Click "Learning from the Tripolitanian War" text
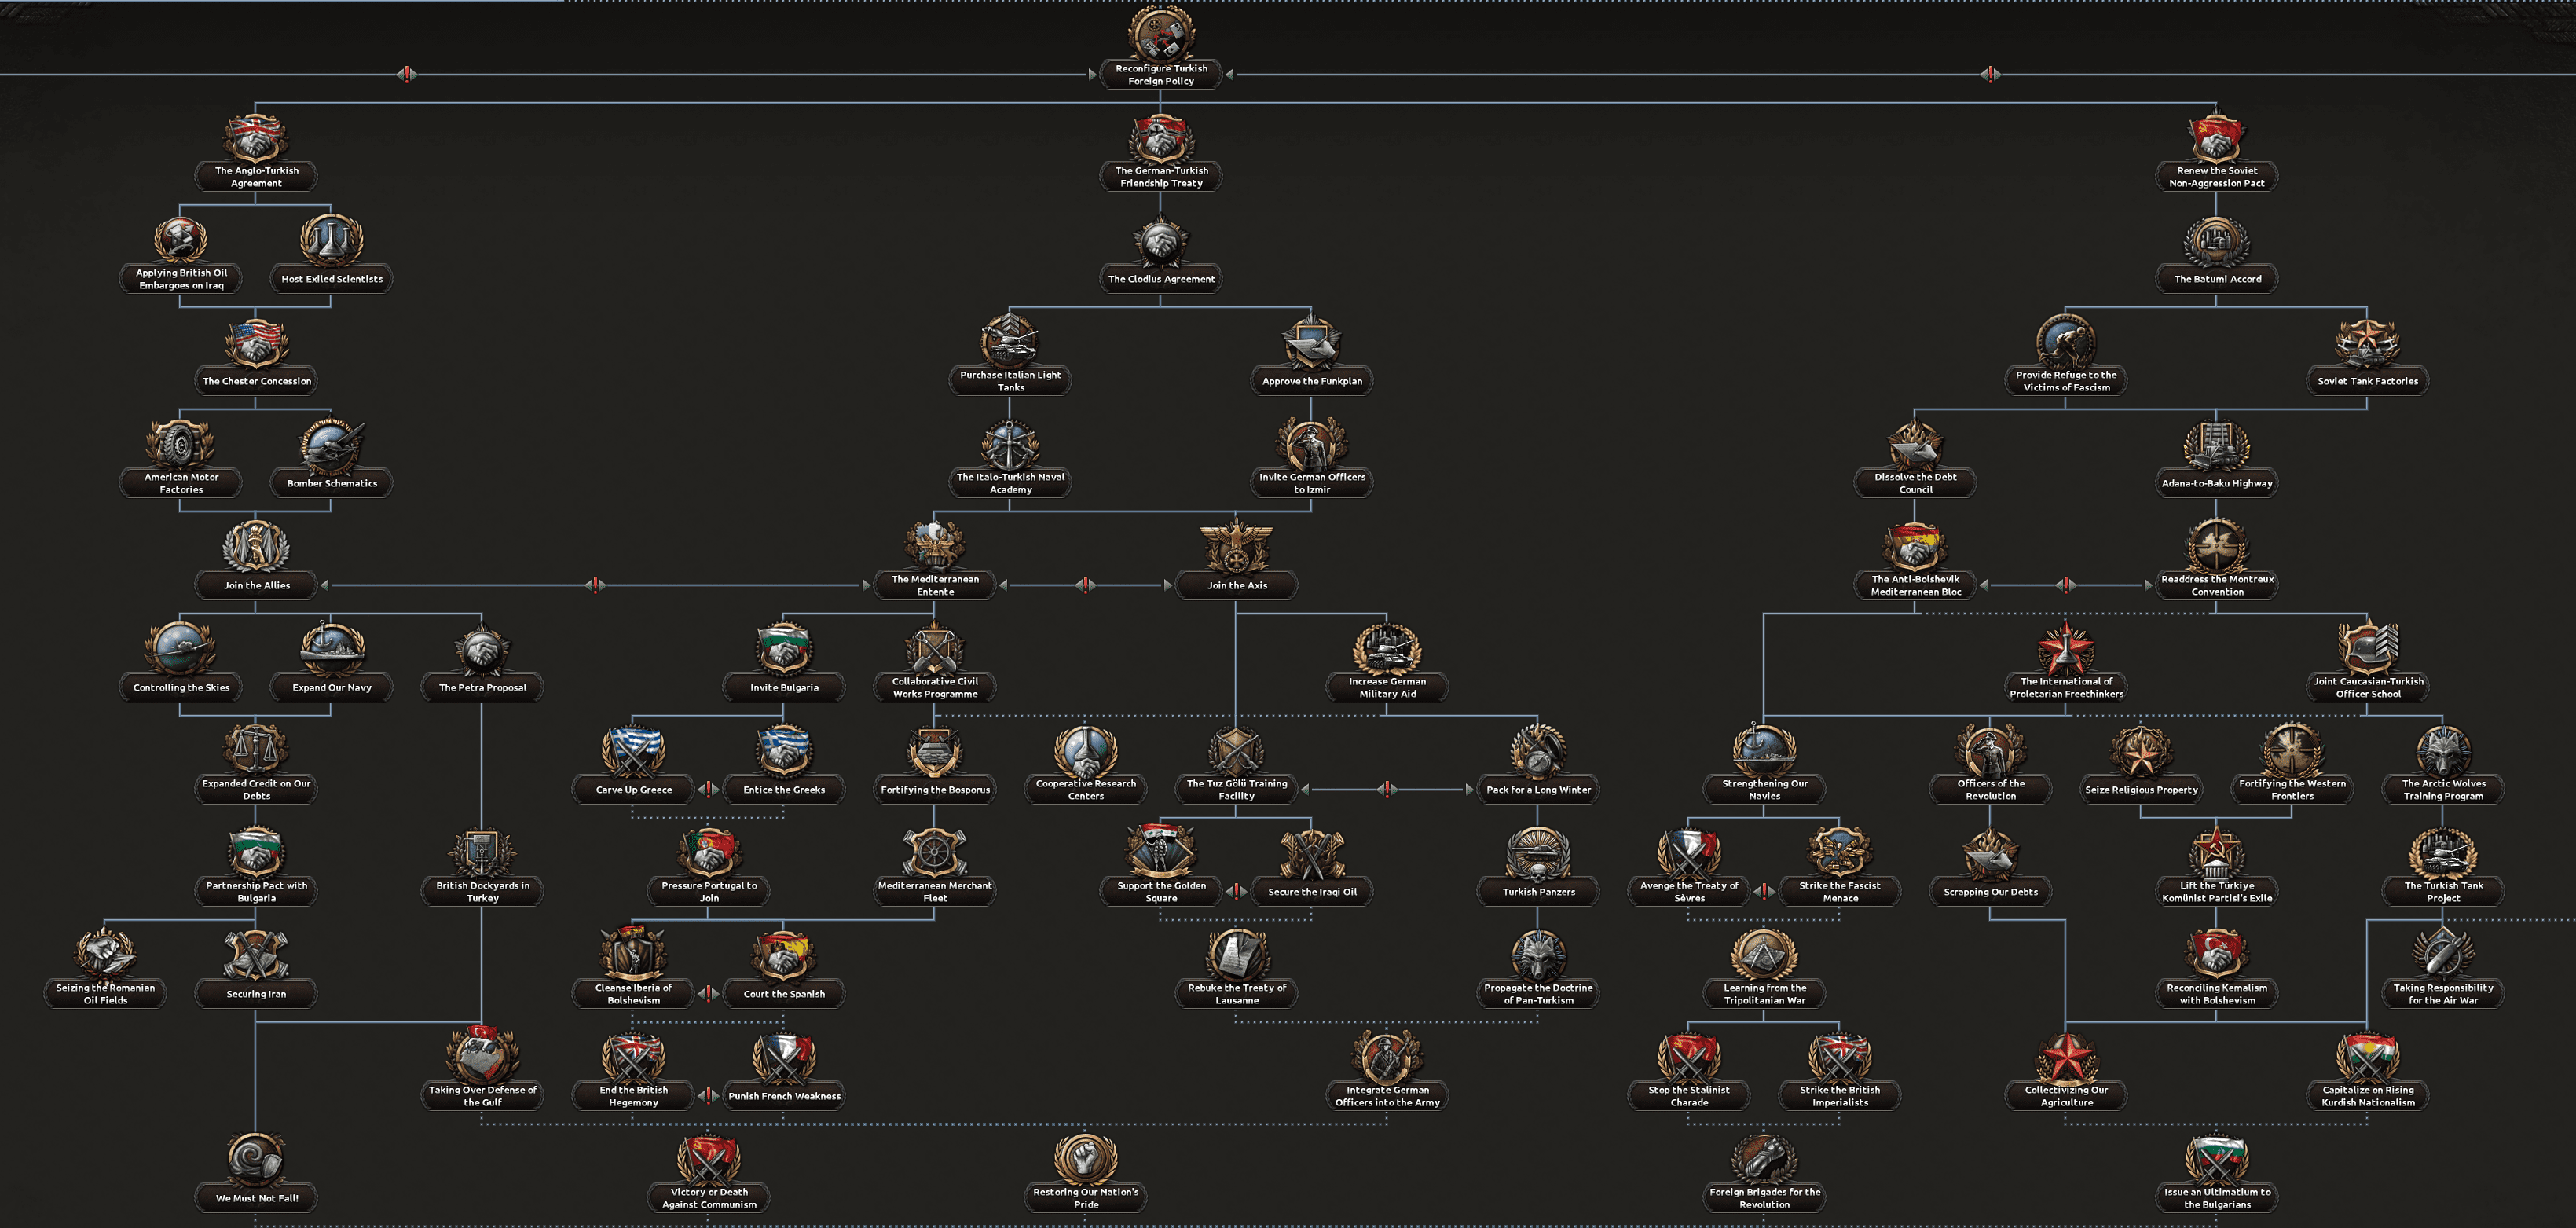Image resolution: width=2576 pixels, height=1228 pixels. click(x=1764, y=994)
